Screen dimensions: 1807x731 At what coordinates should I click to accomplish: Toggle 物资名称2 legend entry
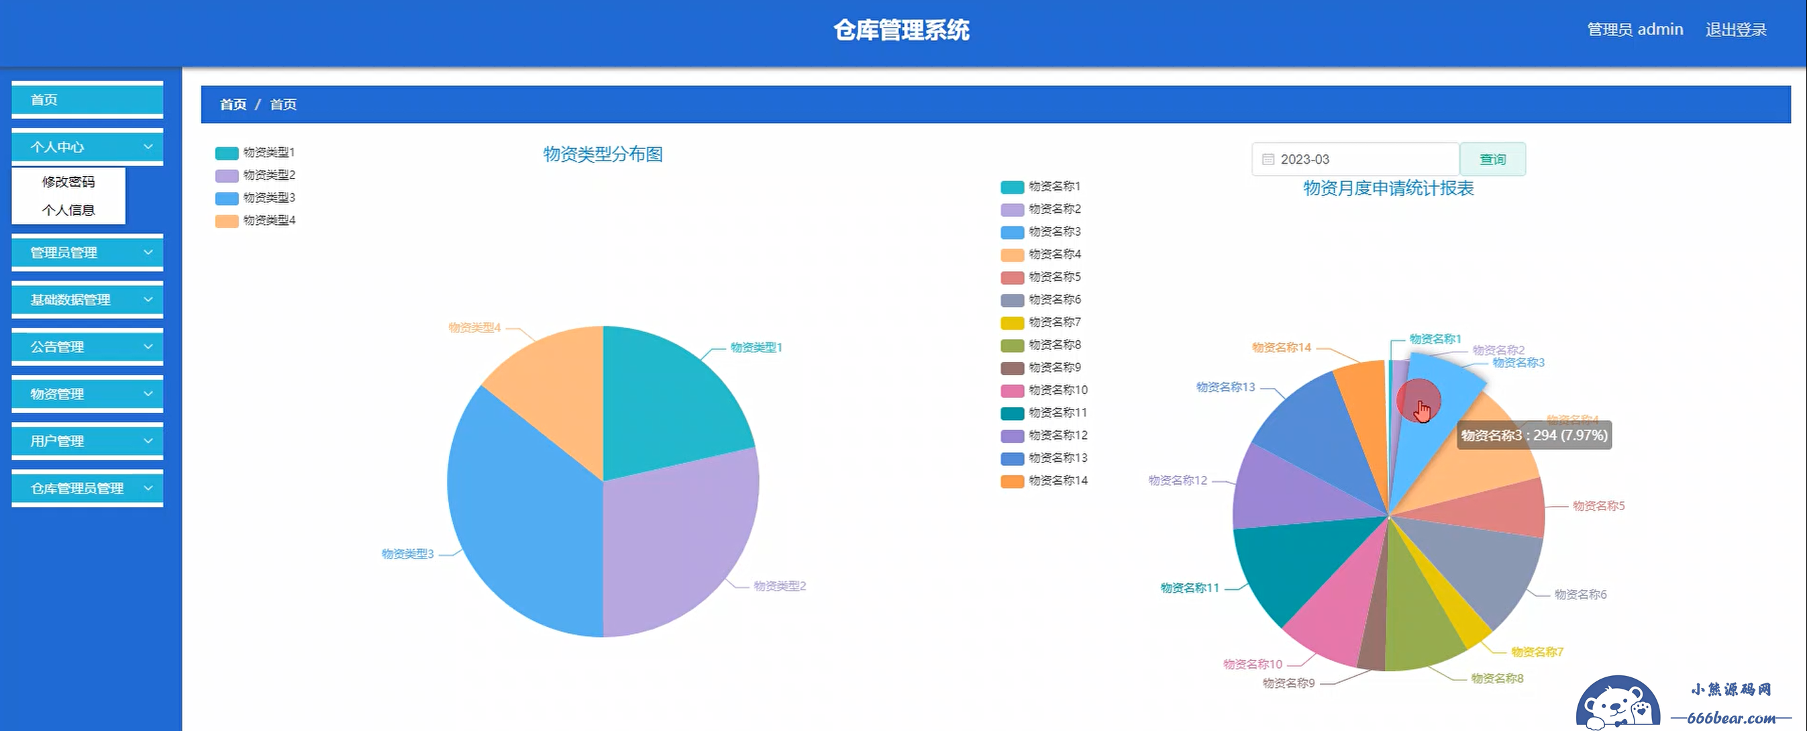click(1040, 209)
